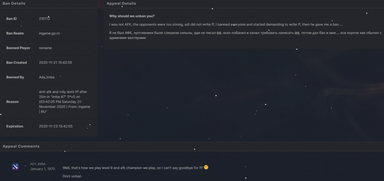
Task: Select the banned player name noname
Action: [x=45, y=48]
